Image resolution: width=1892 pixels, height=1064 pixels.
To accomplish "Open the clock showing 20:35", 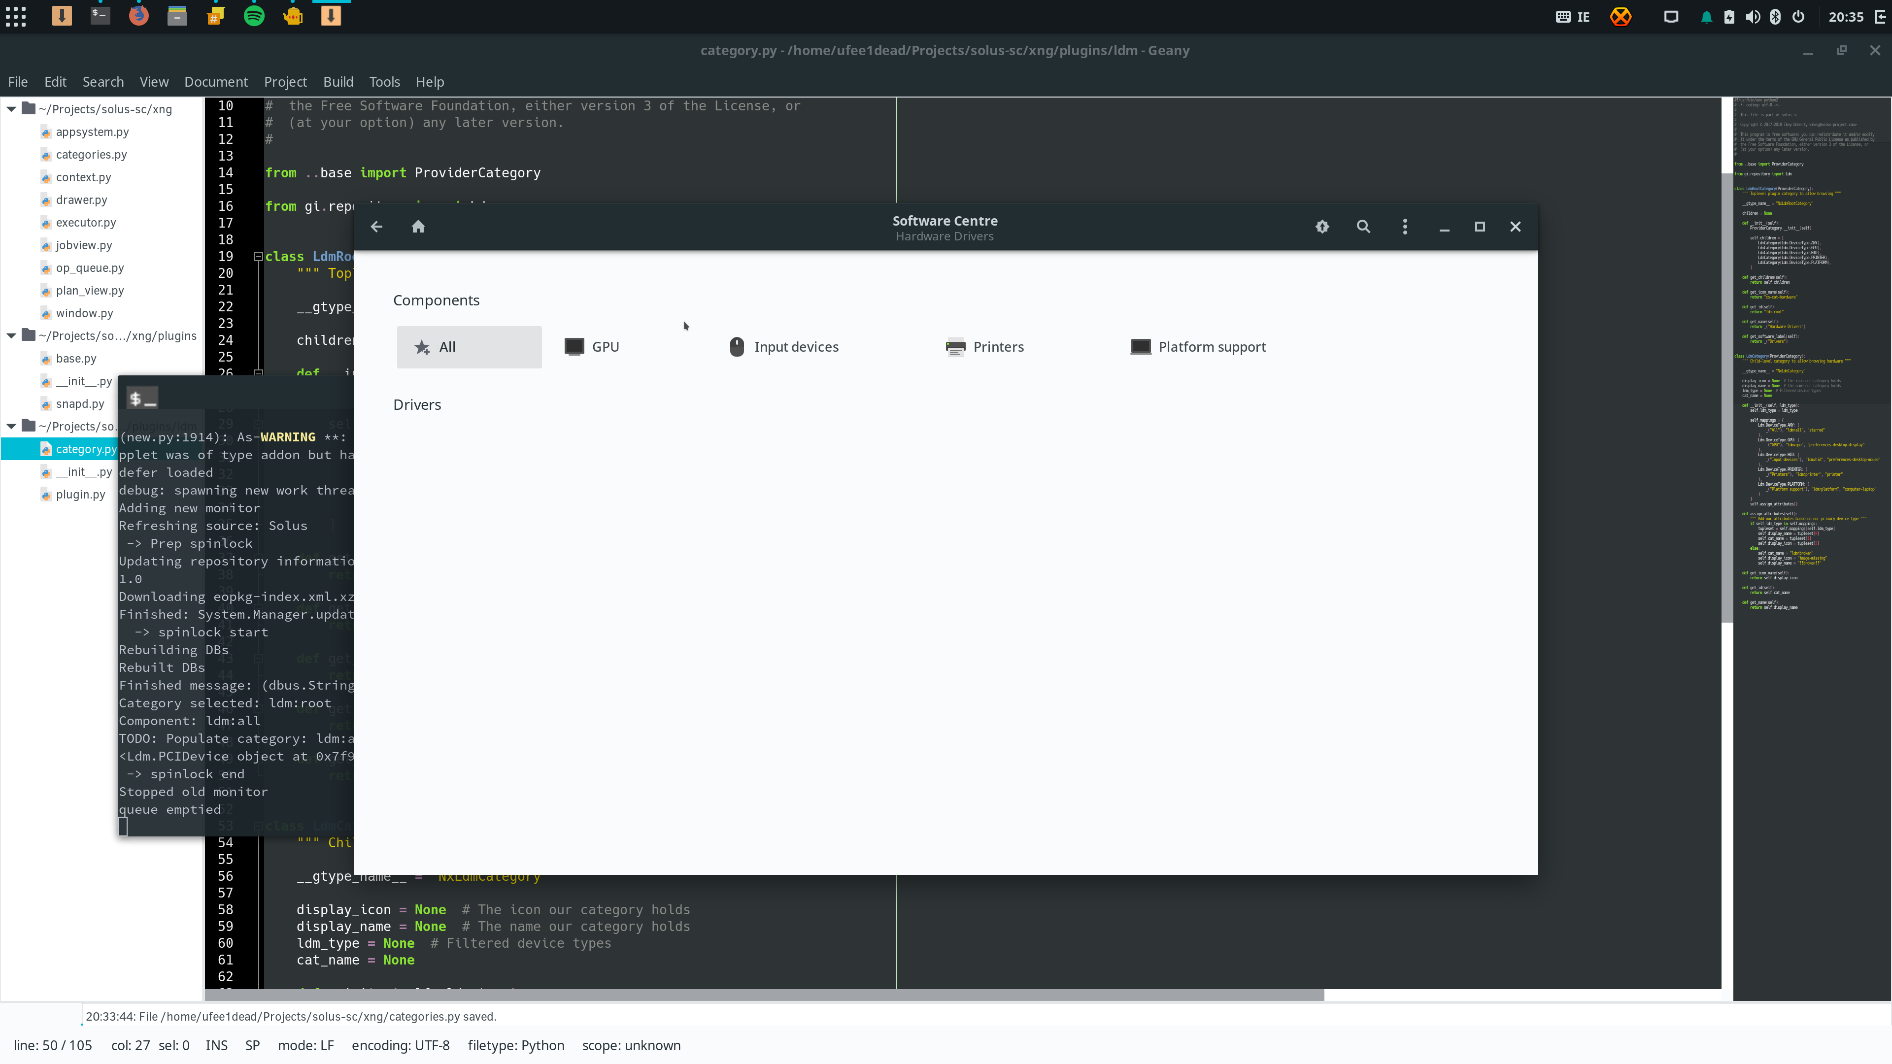I will (x=1846, y=17).
